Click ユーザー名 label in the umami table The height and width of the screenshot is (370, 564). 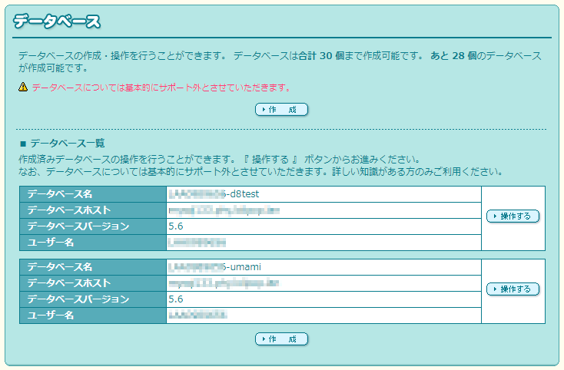pos(51,315)
